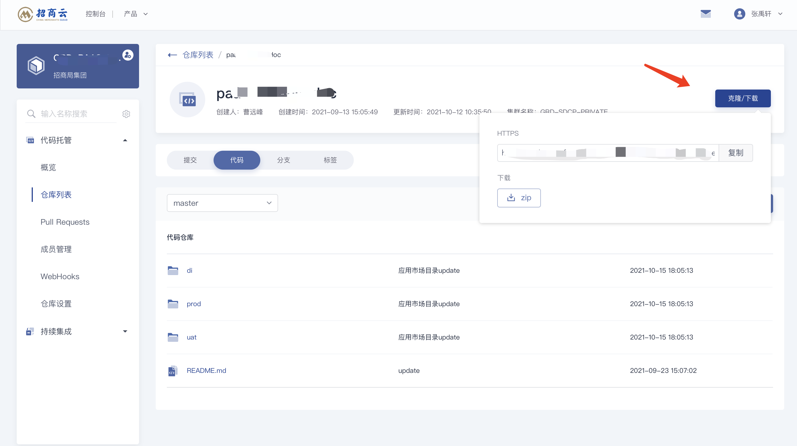Open 仓库设置 repository settings
The width and height of the screenshot is (797, 446).
pos(56,304)
